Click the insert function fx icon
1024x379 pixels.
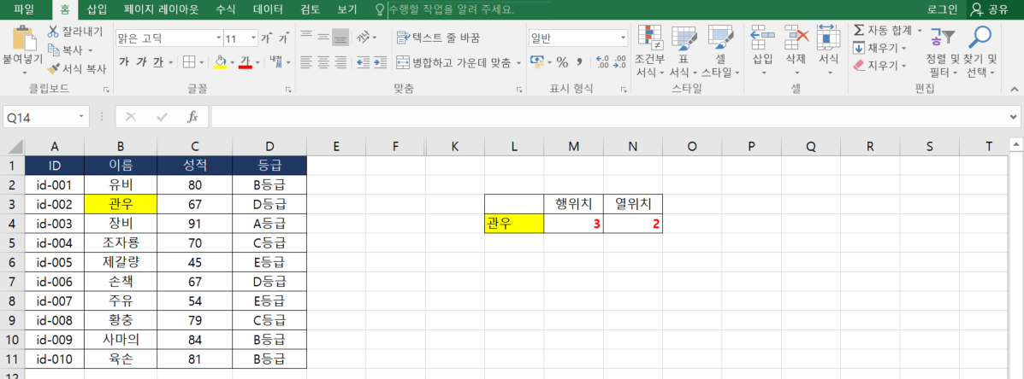pyautogui.click(x=192, y=117)
